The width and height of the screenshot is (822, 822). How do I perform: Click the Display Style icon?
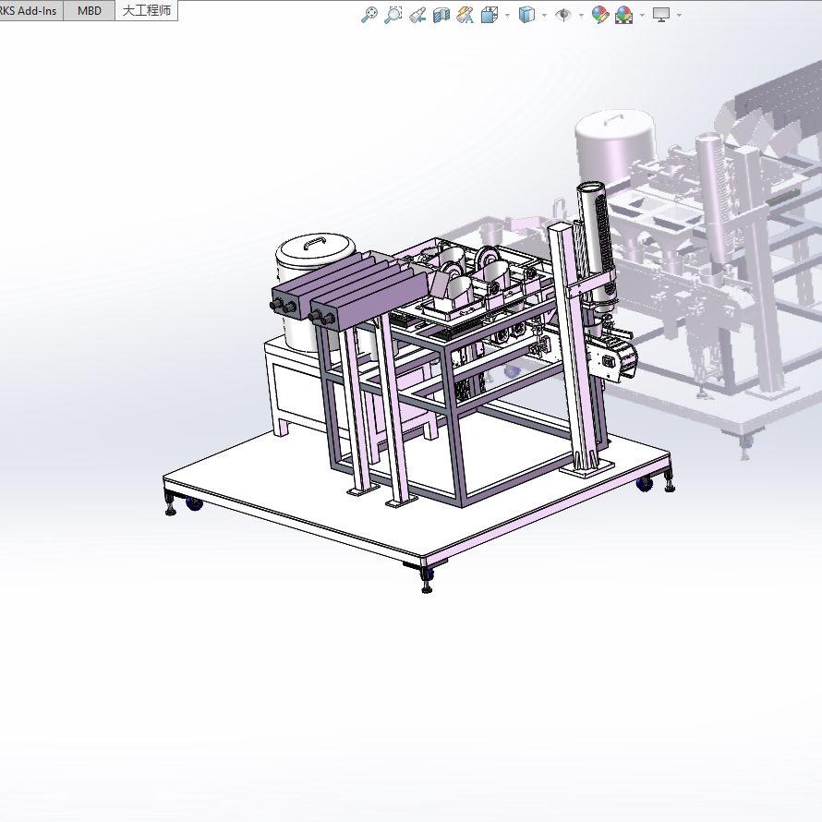pos(526,15)
